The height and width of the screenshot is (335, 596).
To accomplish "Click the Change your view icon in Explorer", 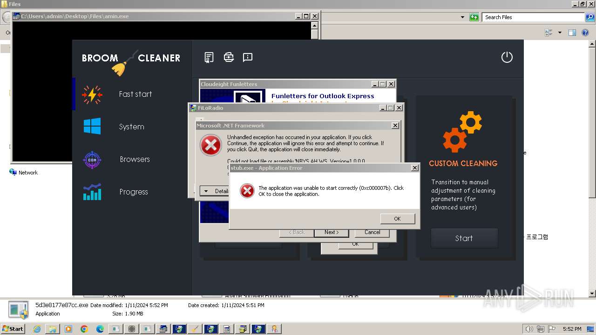I will tap(549, 33).
